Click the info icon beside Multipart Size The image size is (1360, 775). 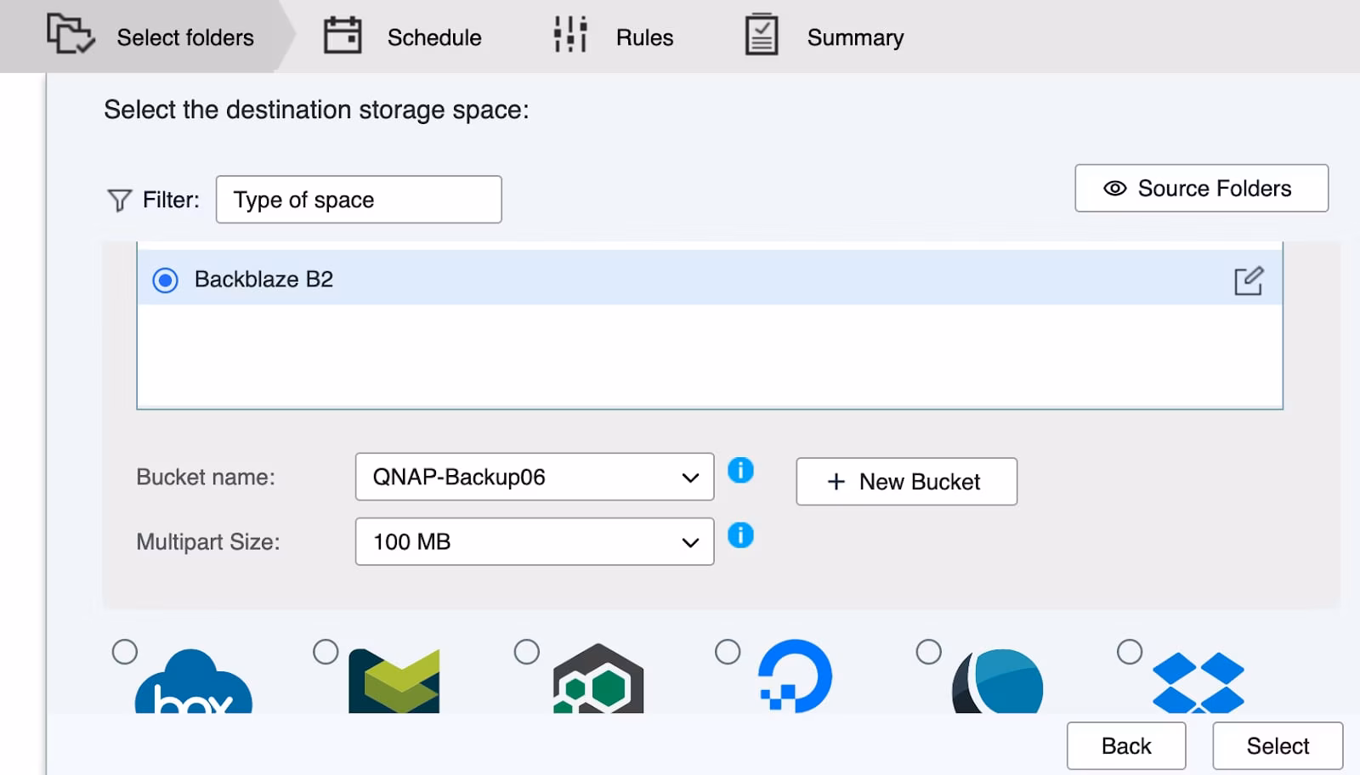[740, 535]
